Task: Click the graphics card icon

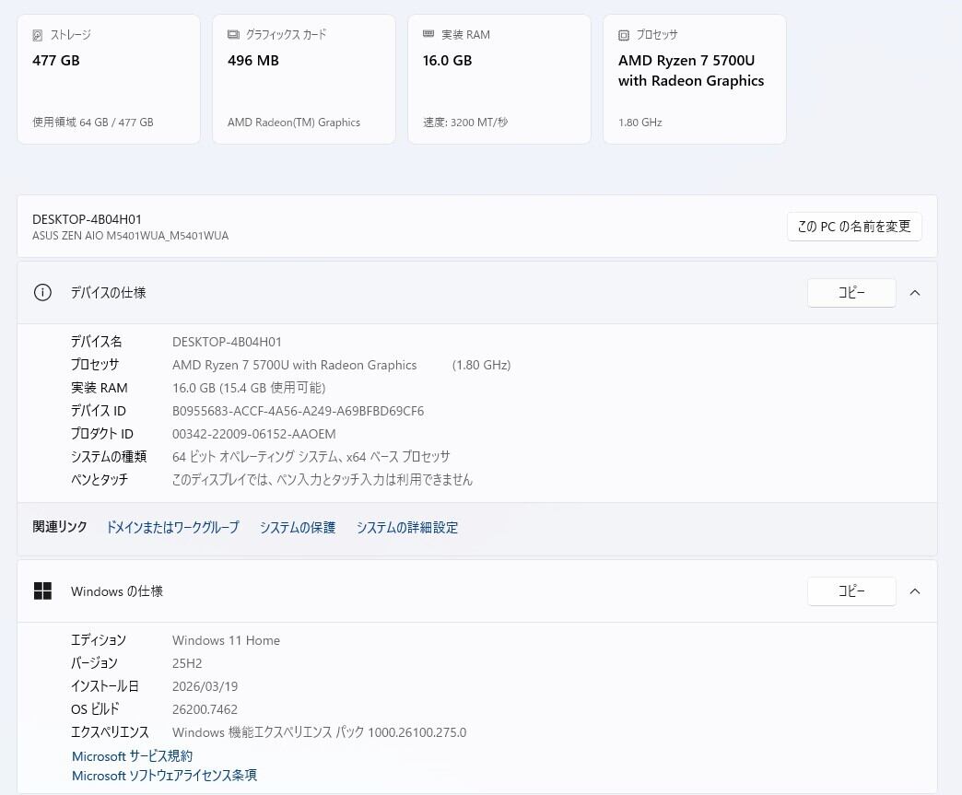Action: tap(233, 35)
